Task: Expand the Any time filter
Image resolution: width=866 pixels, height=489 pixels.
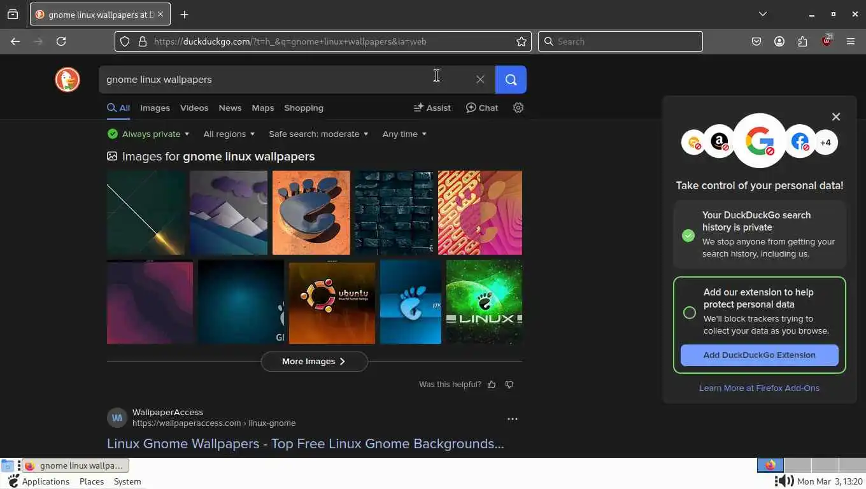Action: pos(404,134)
